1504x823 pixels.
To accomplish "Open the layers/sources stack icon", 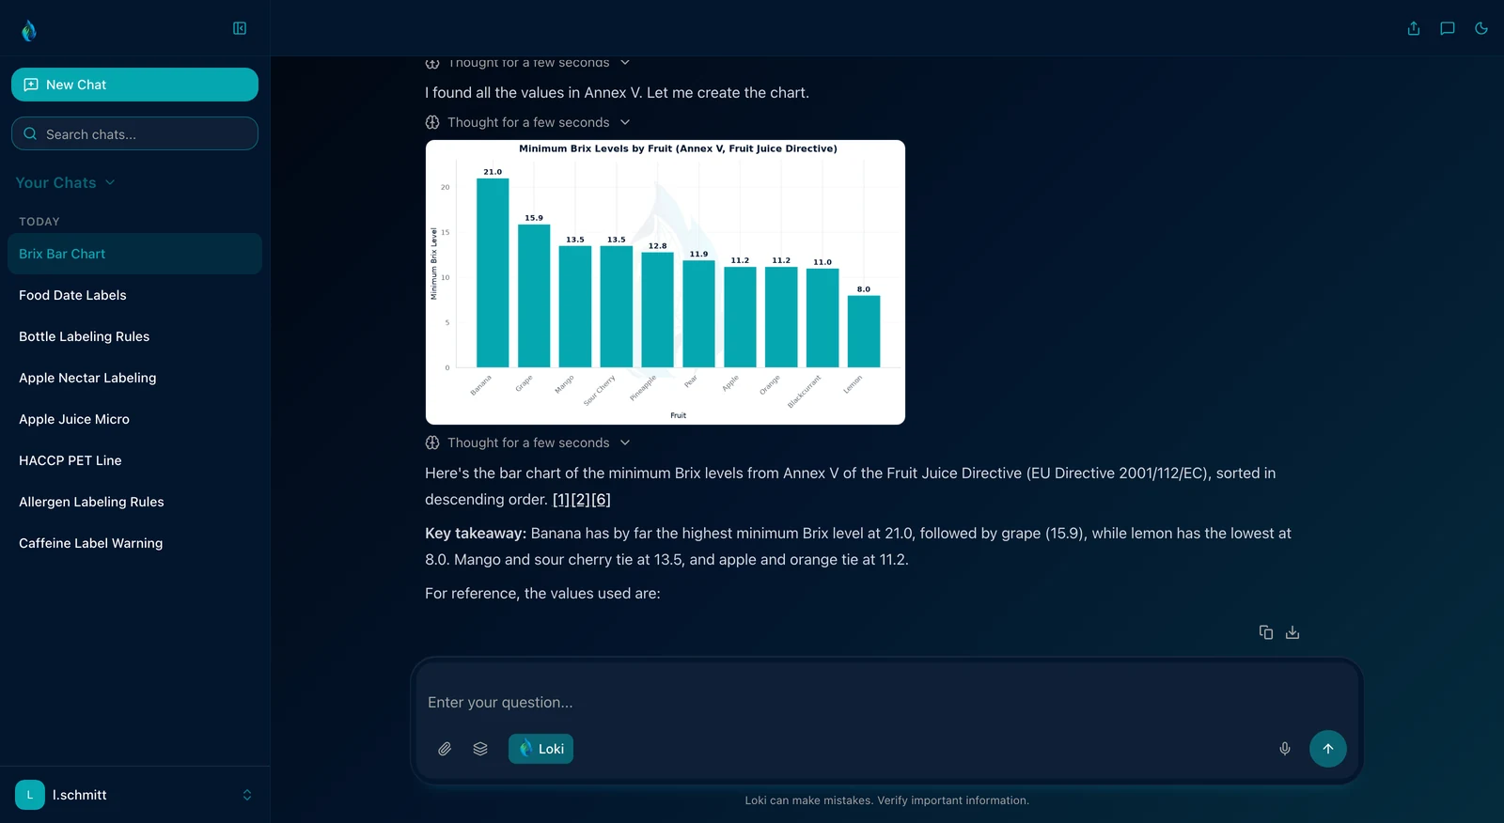I will (x=480, y=749).
